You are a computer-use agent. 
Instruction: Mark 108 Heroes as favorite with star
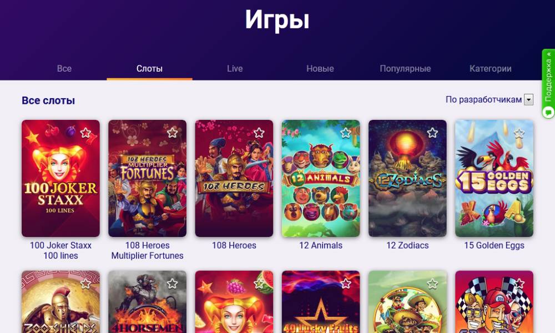[x=259, y=133]
